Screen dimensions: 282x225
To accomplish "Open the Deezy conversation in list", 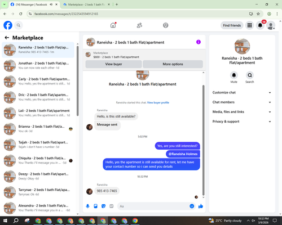I will 38,176.
